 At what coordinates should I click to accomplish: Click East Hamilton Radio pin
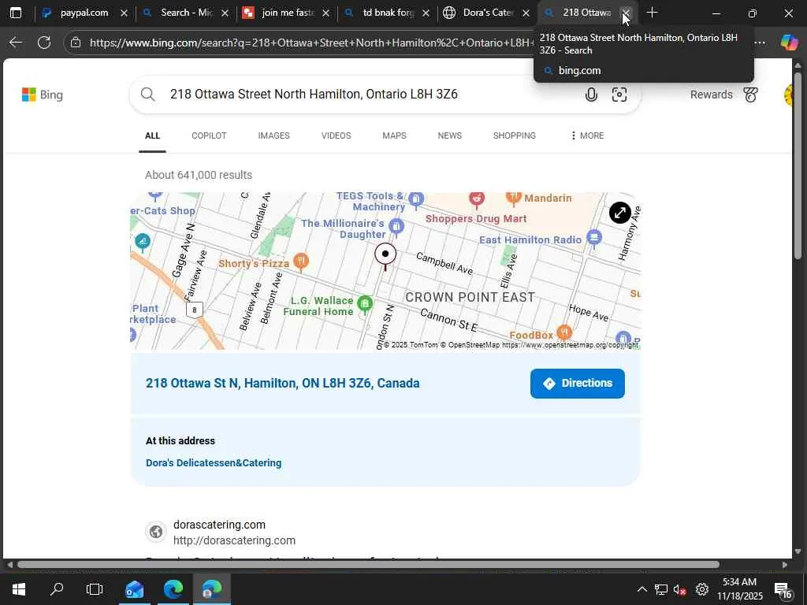click(594, 238)
